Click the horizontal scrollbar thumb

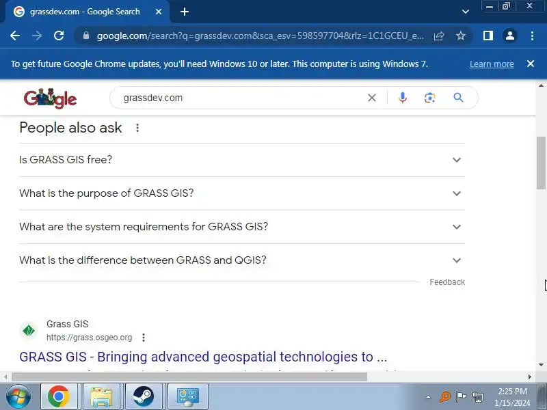coord(189,377)
